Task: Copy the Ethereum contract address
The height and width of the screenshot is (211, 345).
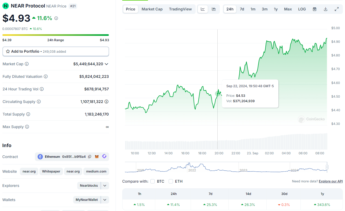Action: [90, 156]
